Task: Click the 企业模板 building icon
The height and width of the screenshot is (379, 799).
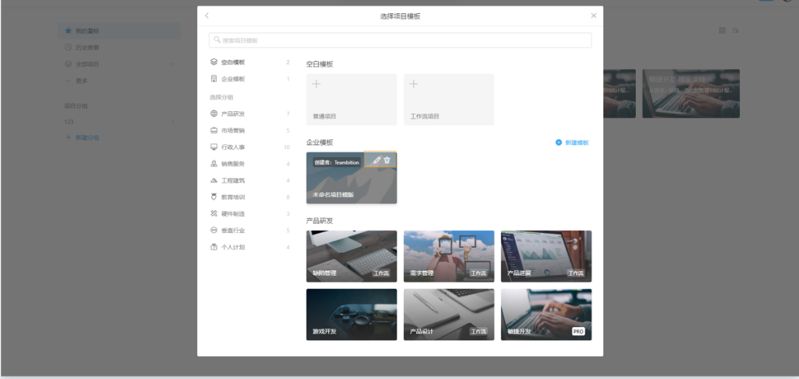Action: pos(214,79)
